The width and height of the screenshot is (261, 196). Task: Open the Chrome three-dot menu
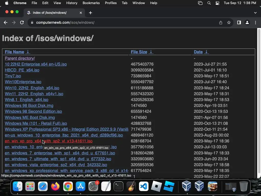point(255,22)
